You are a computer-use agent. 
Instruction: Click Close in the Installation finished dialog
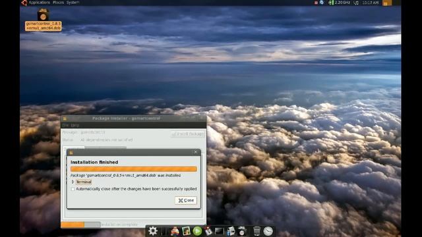[x=186, y=200]
